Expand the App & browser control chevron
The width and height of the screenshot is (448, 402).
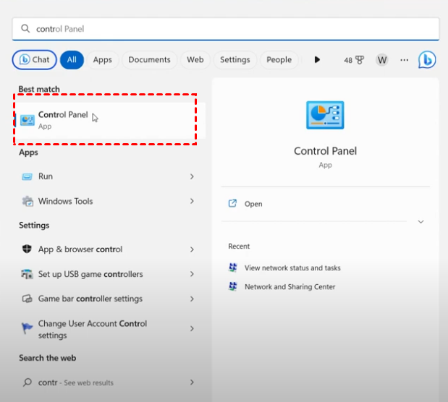point(192,249)
